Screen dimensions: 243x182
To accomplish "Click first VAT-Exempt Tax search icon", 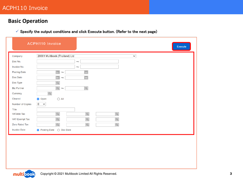I will pyautogui.click(x=58, y=119).
